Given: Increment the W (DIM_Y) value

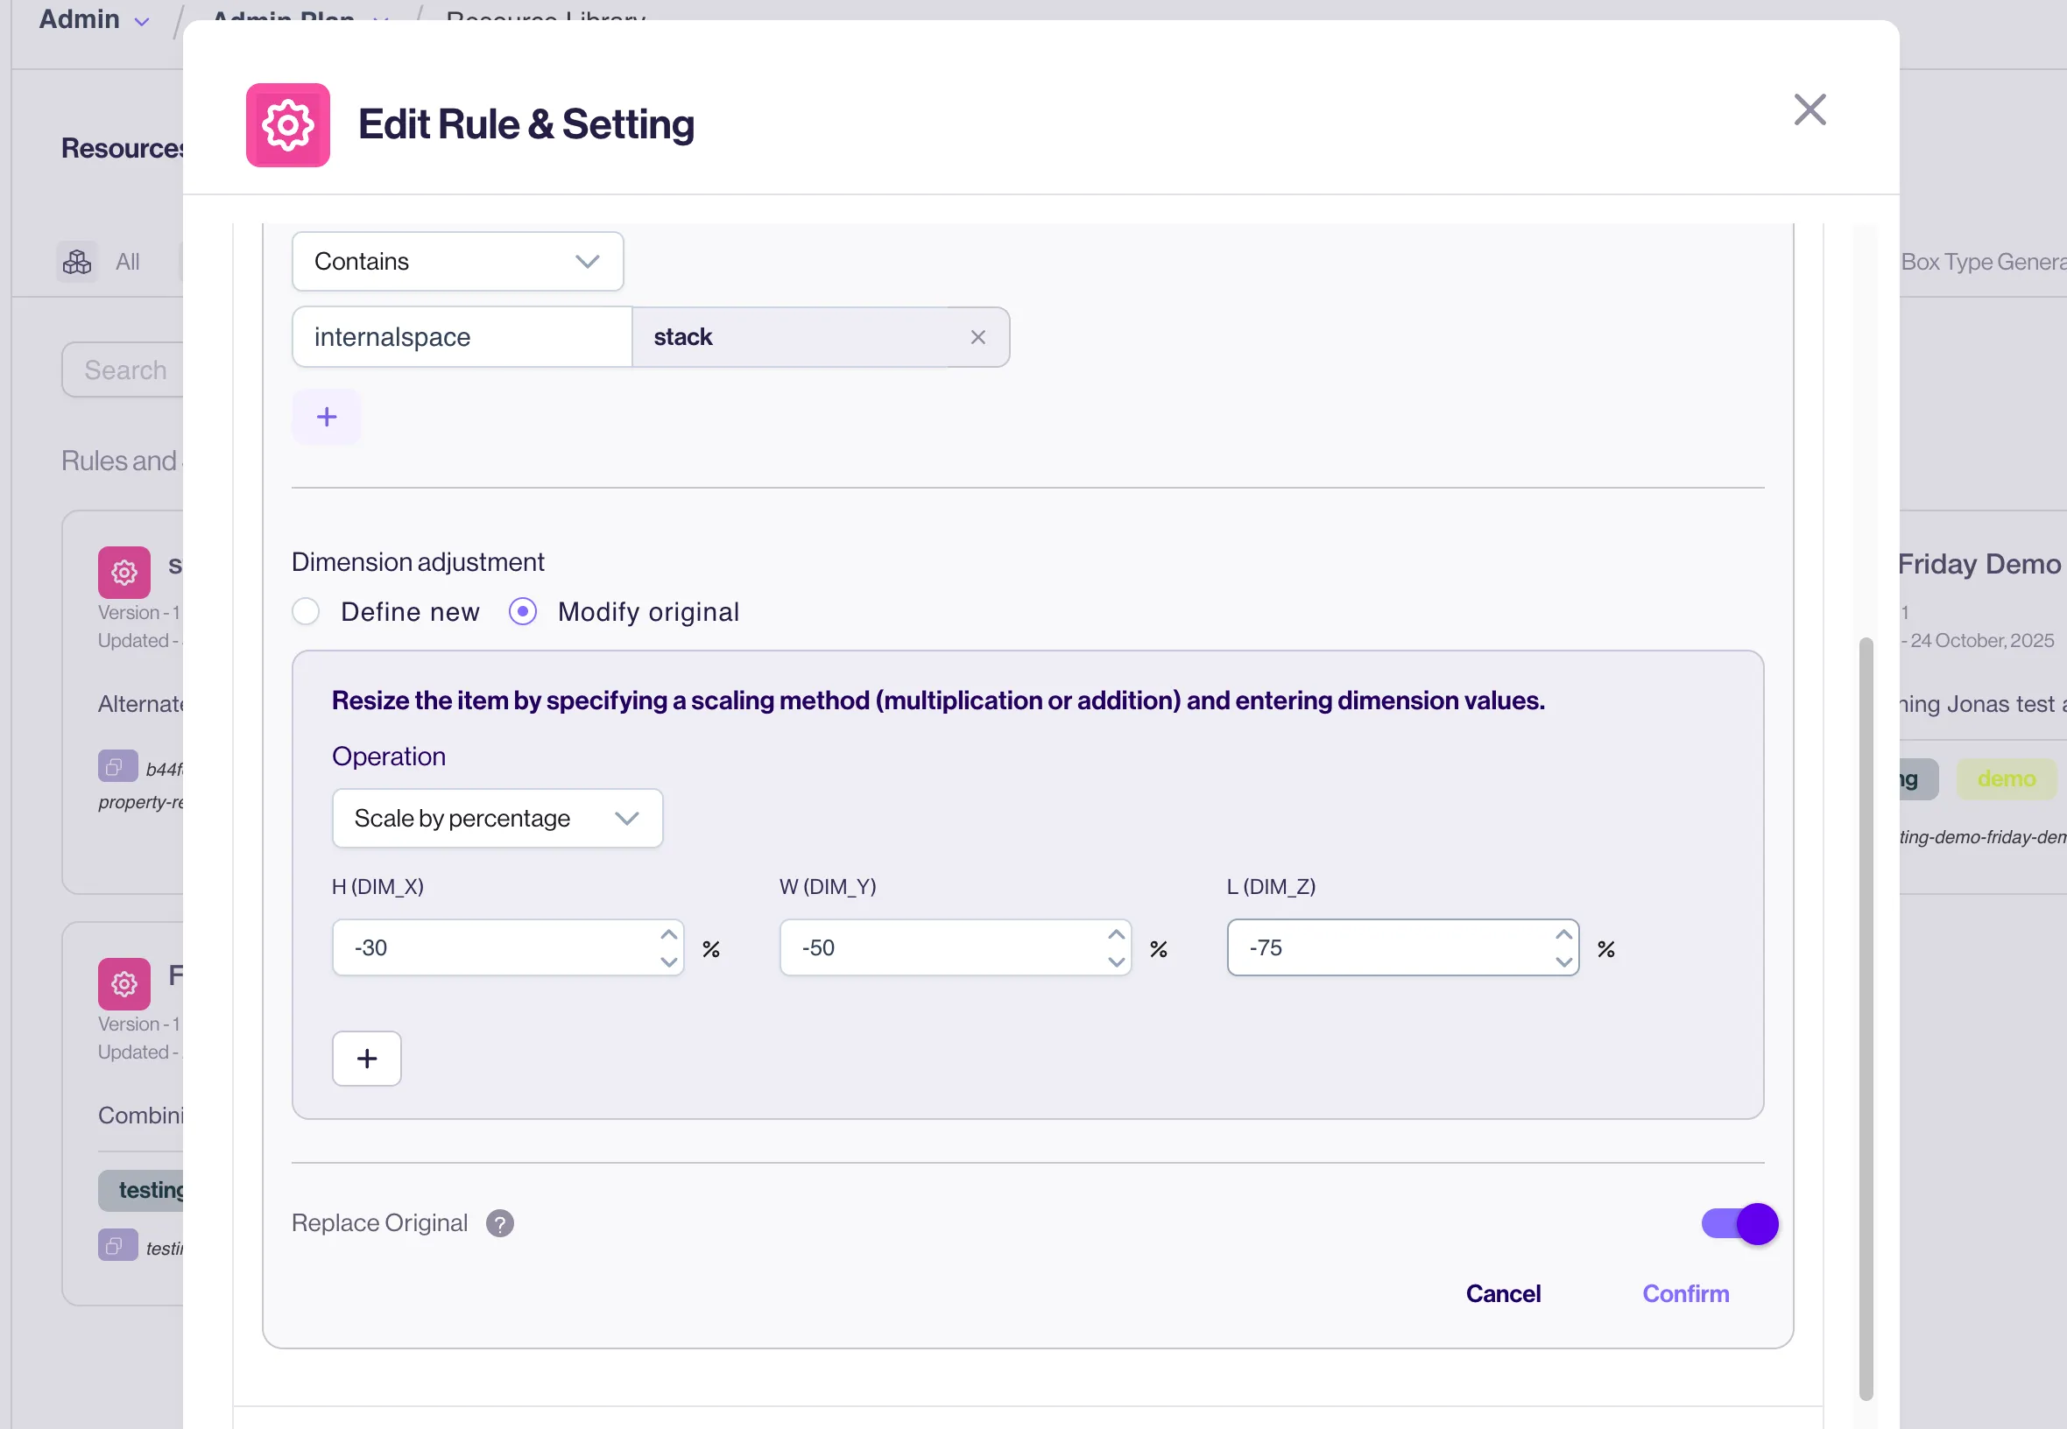Looking at the screenshot, I should point(1116,935).
